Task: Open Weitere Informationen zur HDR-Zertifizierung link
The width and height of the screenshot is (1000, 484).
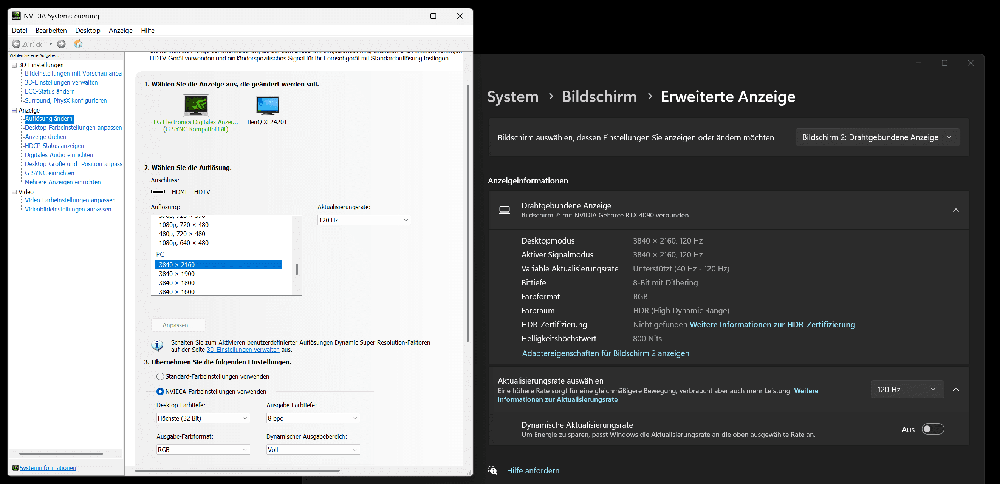Action: [772, 325]
